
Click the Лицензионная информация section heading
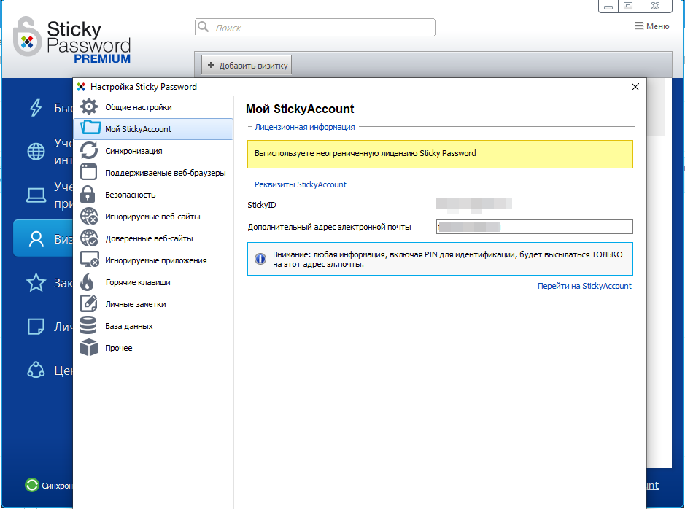coord(304,127)
